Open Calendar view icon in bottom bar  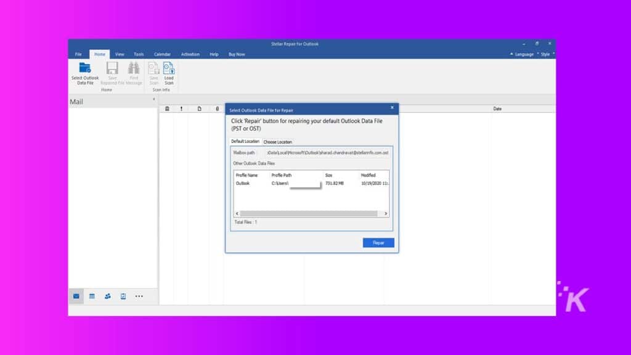92,296
